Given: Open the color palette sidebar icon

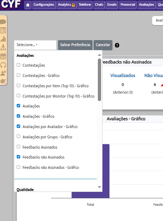Looking at the screenshot, I should (3, 81).
